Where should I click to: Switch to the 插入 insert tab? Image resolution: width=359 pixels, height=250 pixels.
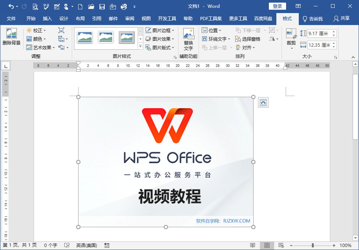(x=47, y=19)
